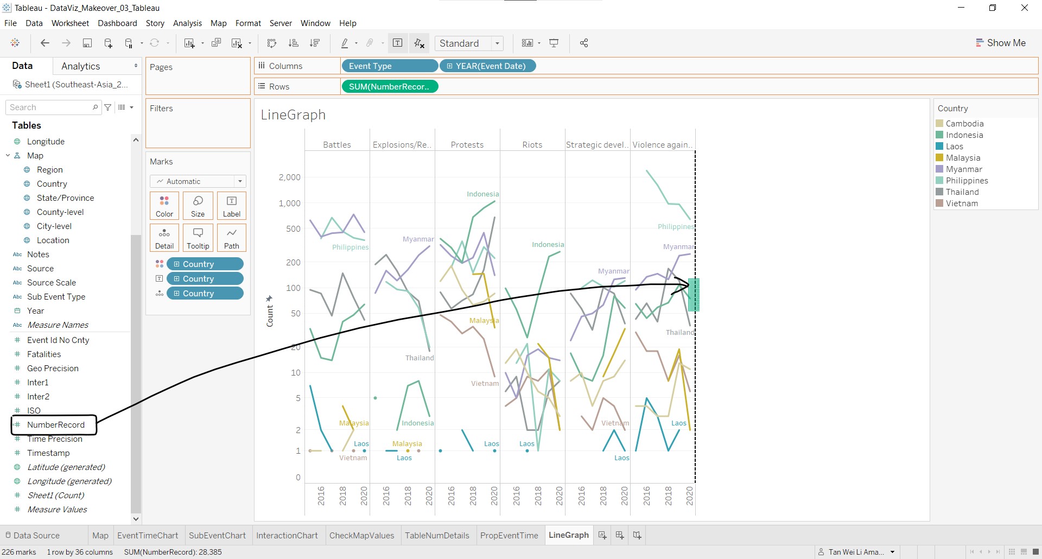Click the Swap Rows and Columns icon
This screenshot has height=559, width=1042.
(272, 43)
